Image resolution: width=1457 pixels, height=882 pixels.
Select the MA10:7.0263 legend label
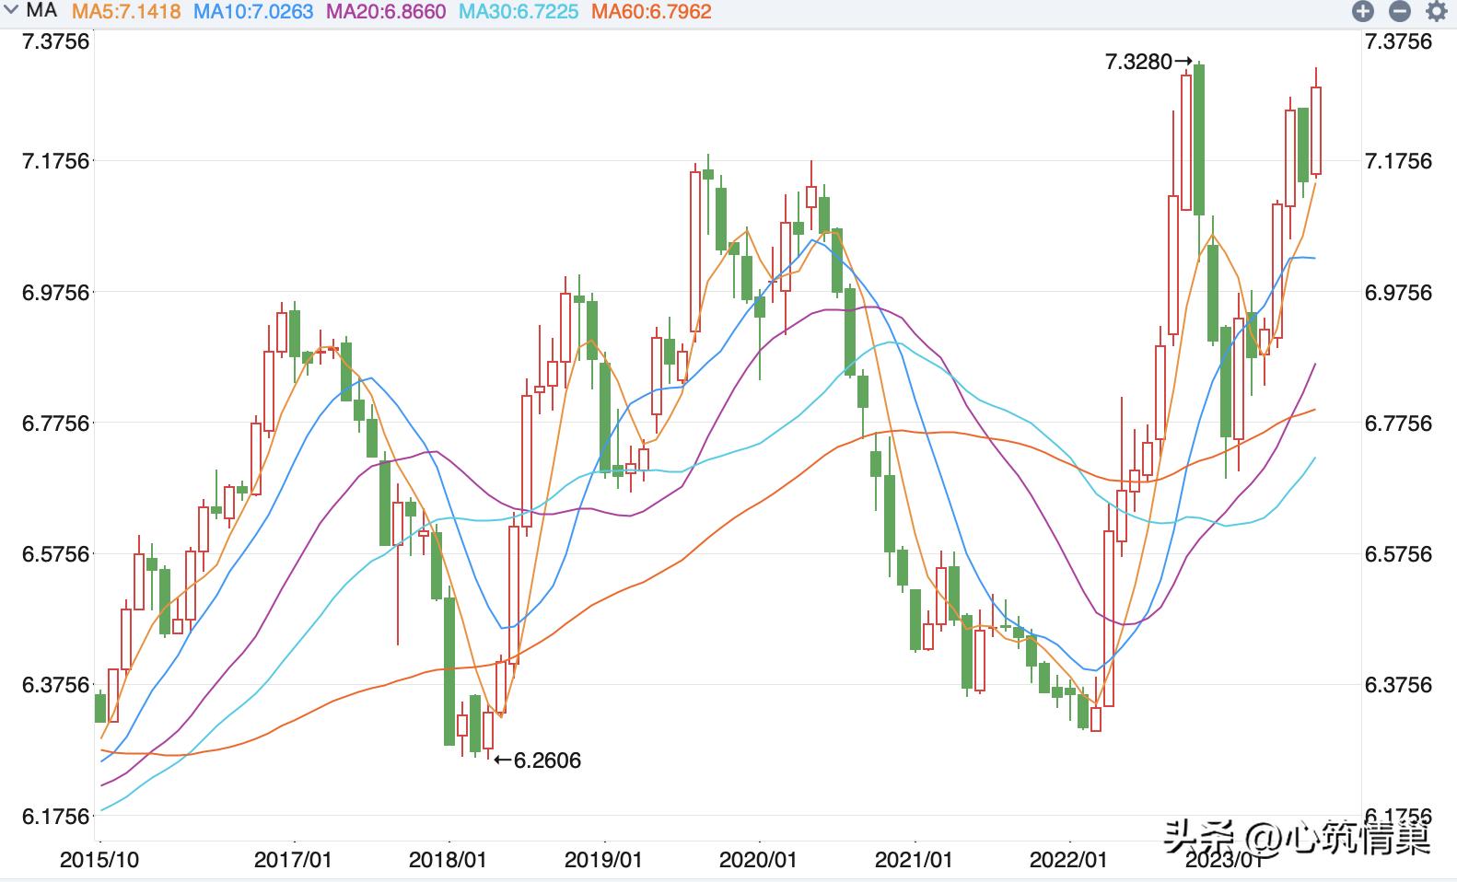254,12
